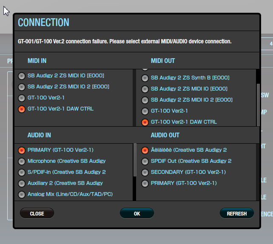Select MIDI IN GT-100 Ver2-1 DAW CTRL

[22, 109]
